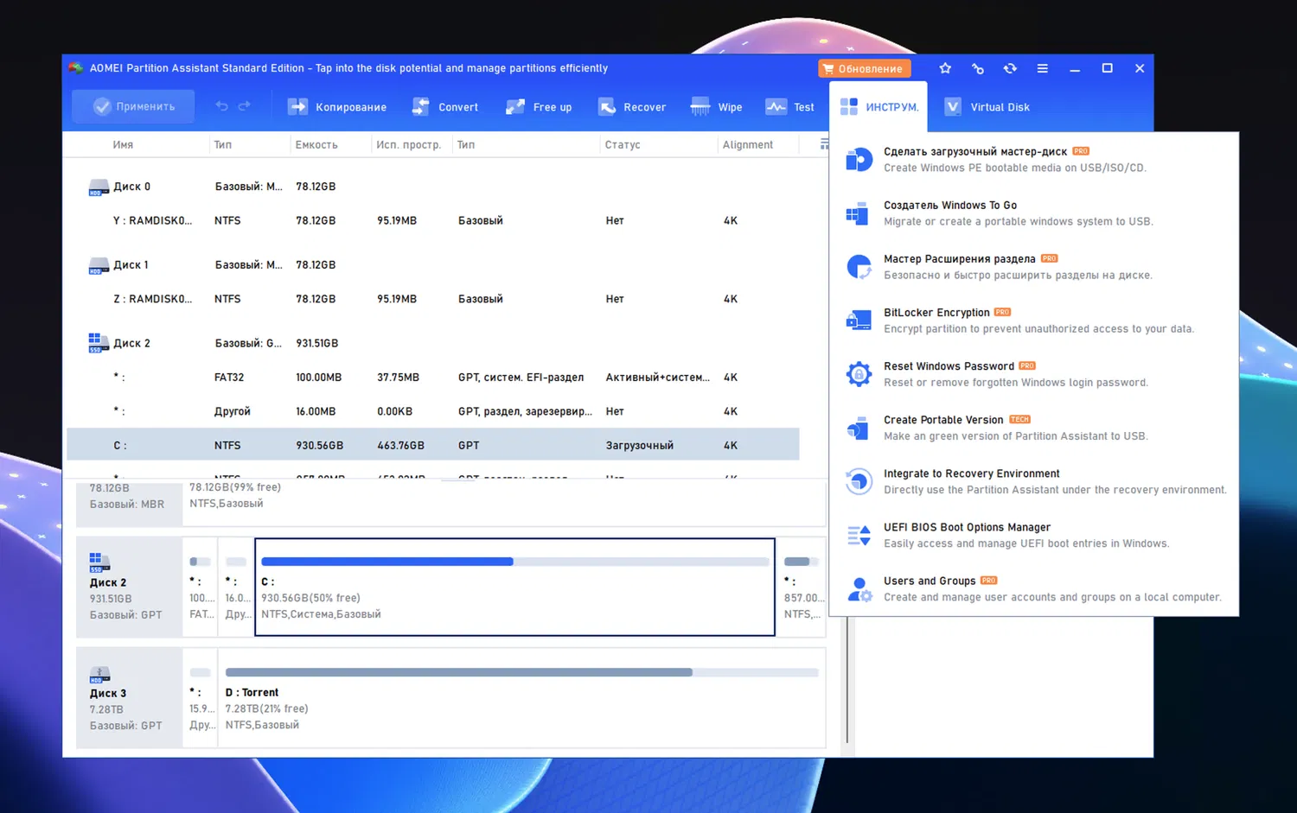Click the Recover toolbar button

[632, 107]
